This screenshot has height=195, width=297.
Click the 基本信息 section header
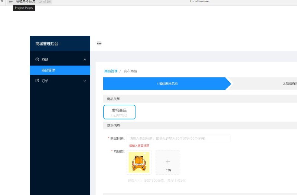point(114,126)
